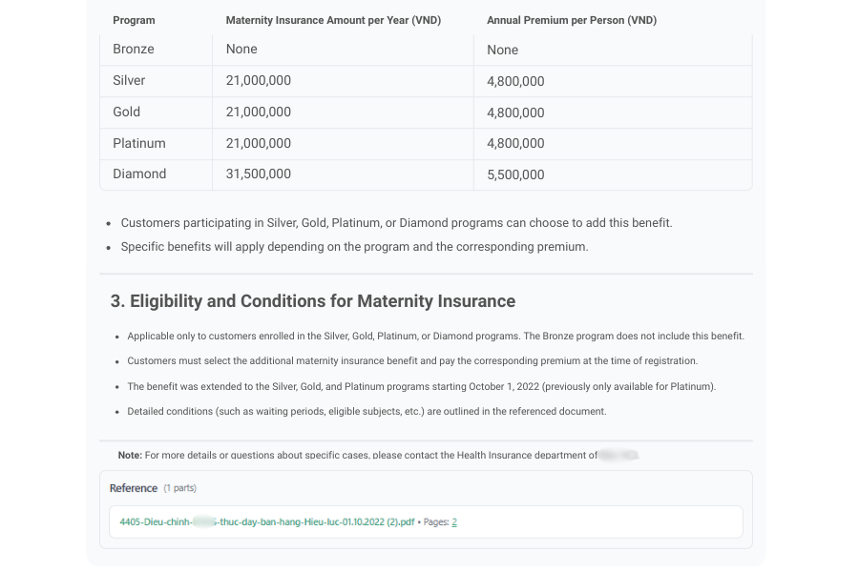Click bullet about specific benefits applying

[354, 247]
